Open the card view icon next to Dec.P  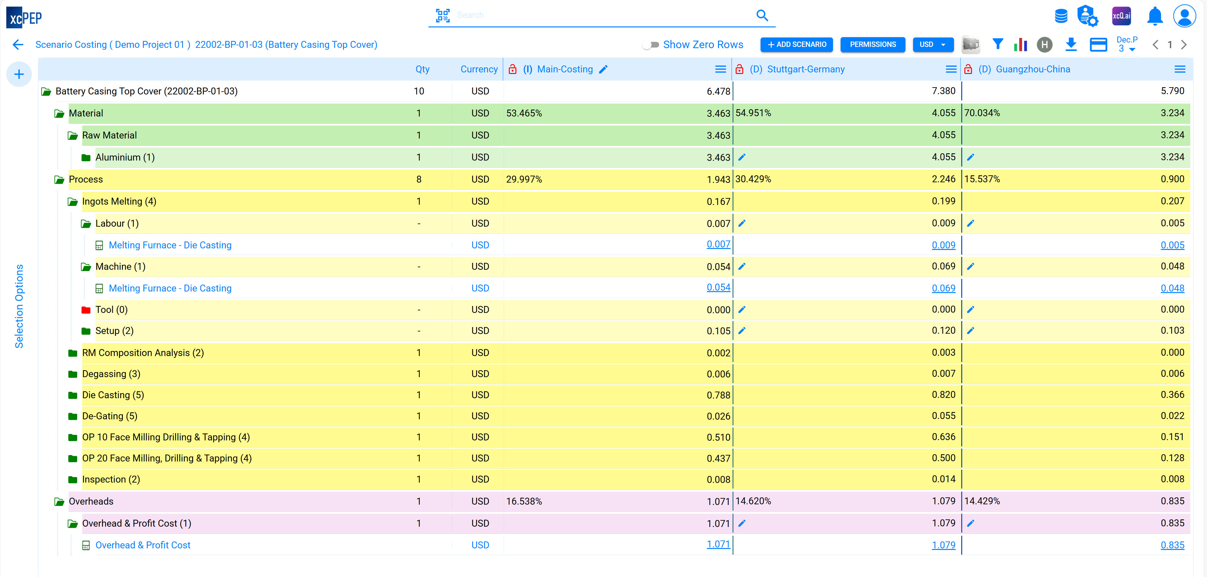[1098, 44]
